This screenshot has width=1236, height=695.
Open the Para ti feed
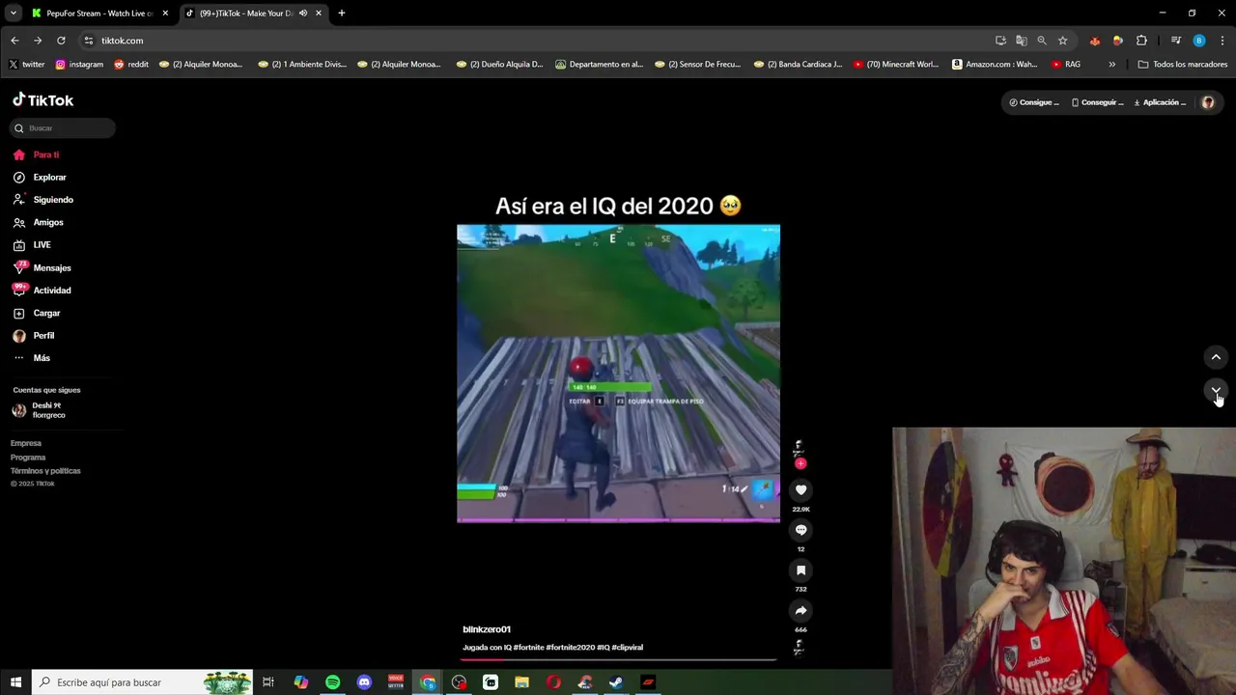pos(37,154)
